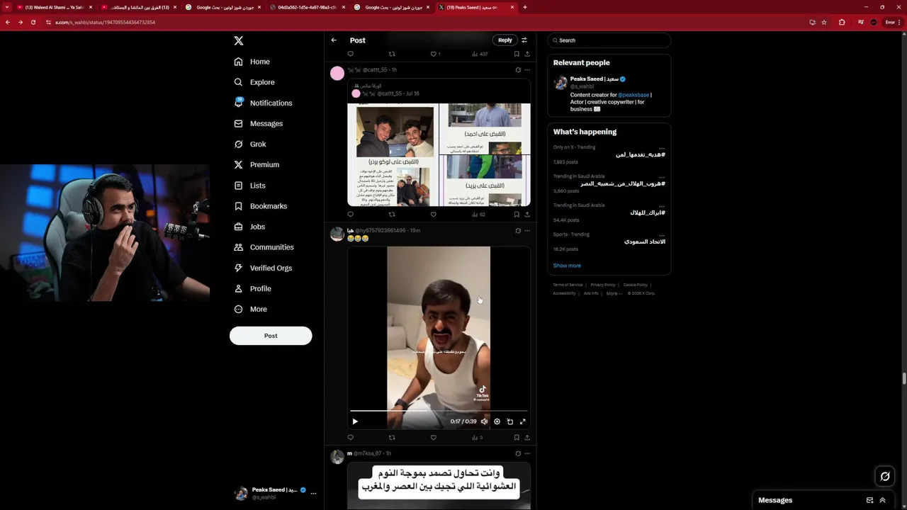Click the Jobs briefcase icon

[239, 227]
